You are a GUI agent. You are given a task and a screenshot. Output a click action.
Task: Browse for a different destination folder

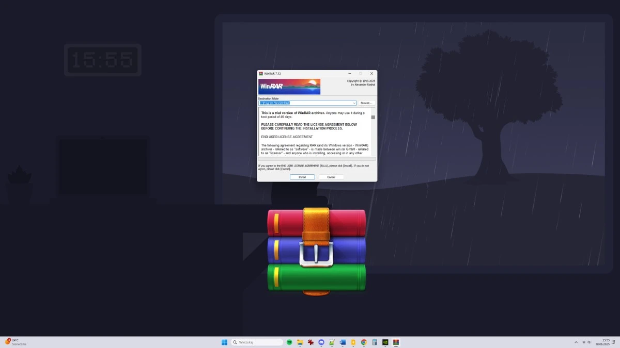[367, 103]
